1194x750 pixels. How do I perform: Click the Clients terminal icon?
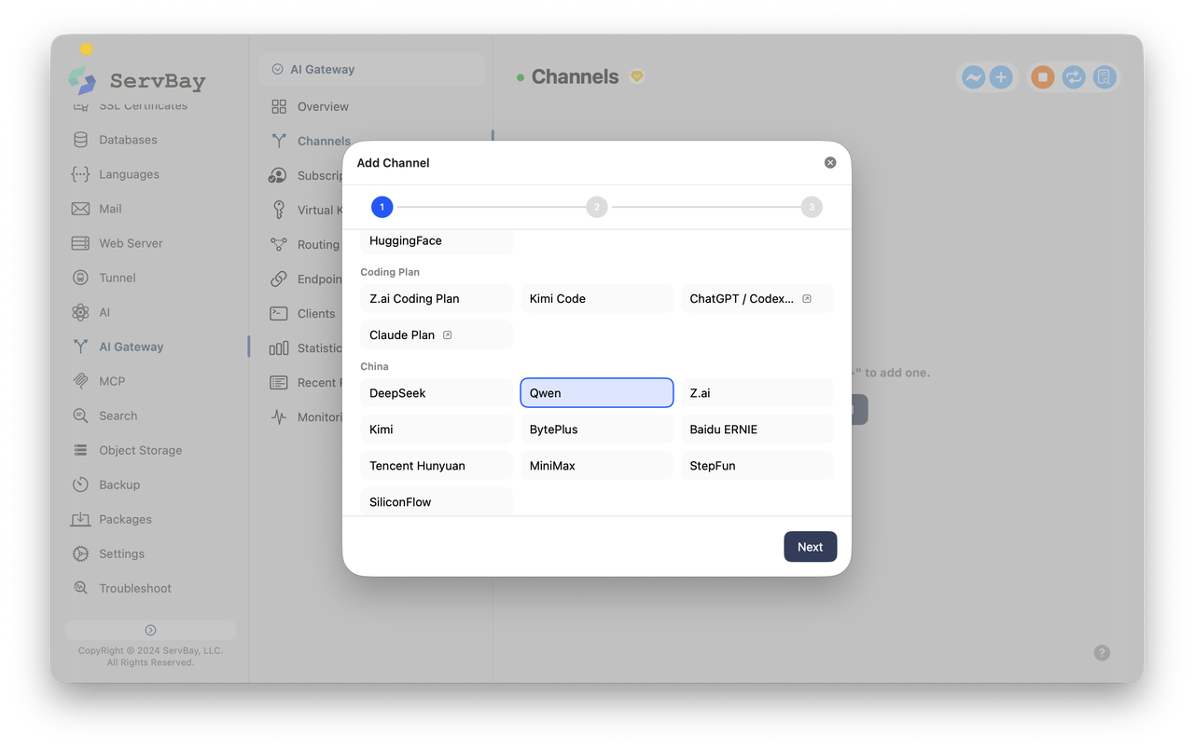coord(279,313)
